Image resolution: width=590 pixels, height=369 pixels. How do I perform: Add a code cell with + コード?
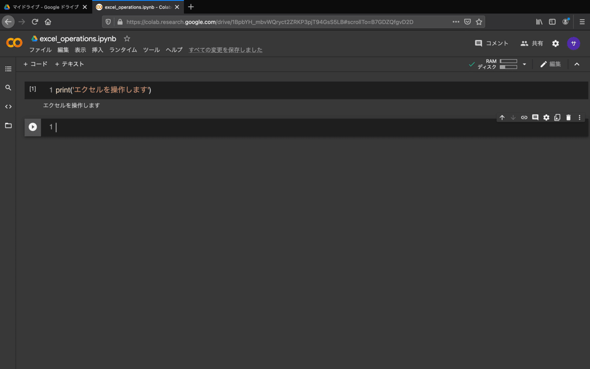point(35,64)
